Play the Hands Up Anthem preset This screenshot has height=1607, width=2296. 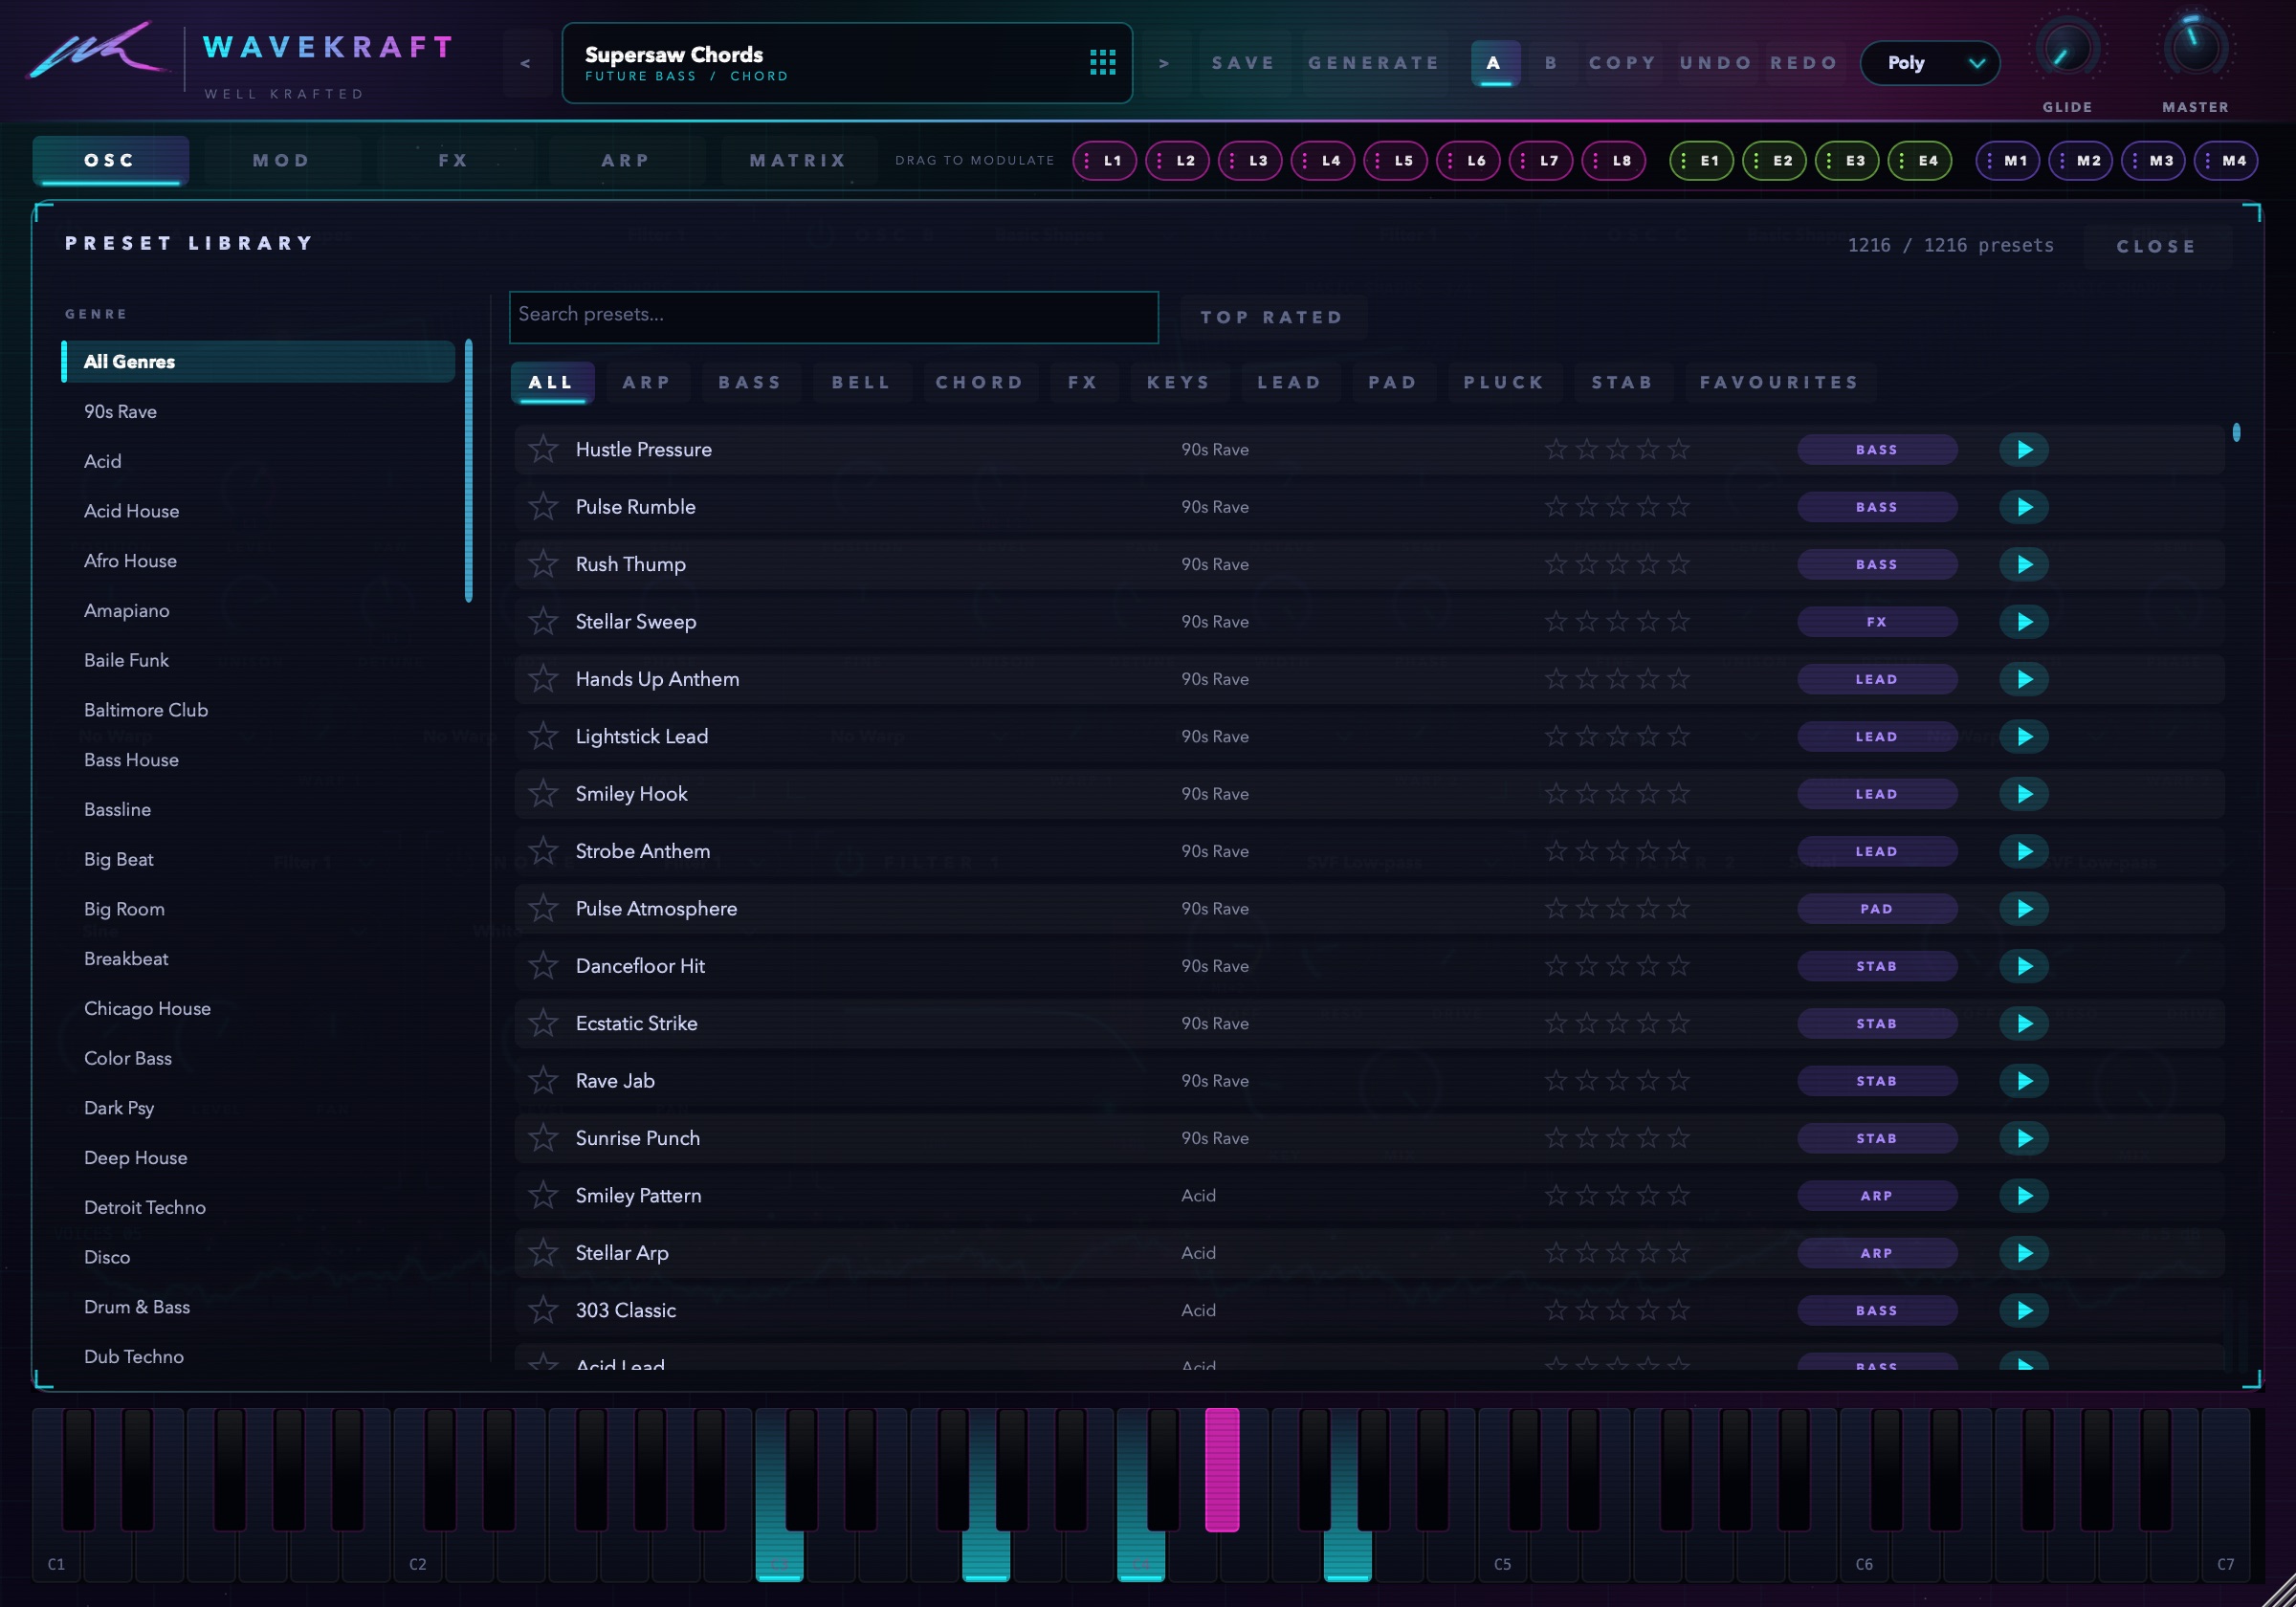pos(2023,679)
